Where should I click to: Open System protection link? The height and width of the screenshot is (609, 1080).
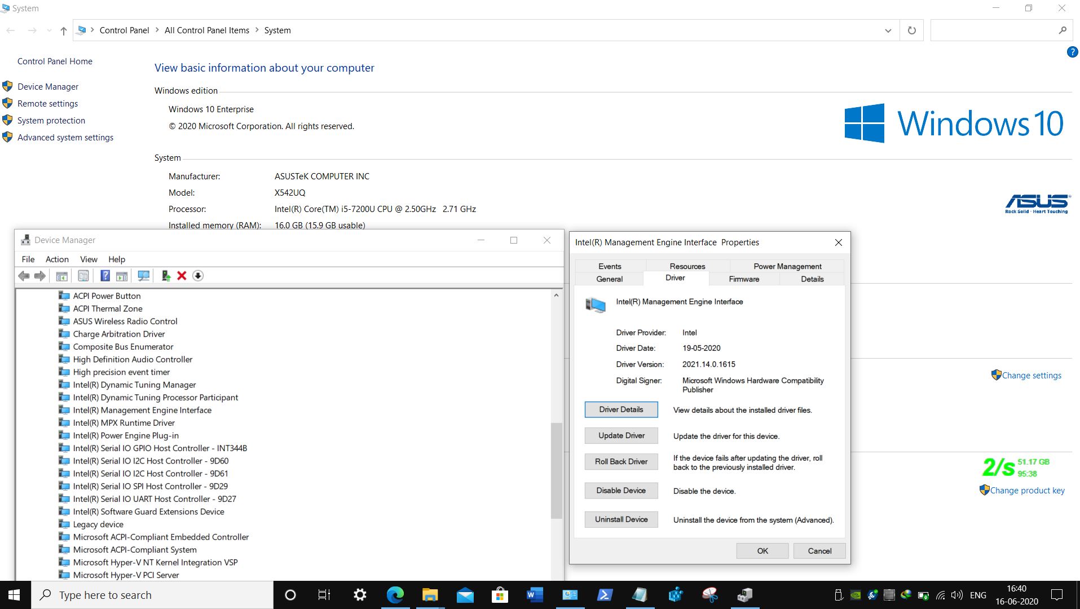pos(51,121)
